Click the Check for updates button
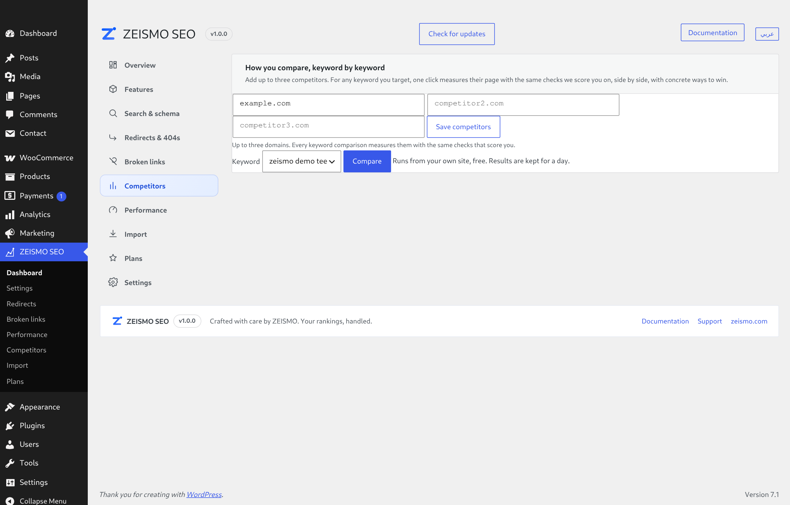The image size is (790, 505). [457, 34]
